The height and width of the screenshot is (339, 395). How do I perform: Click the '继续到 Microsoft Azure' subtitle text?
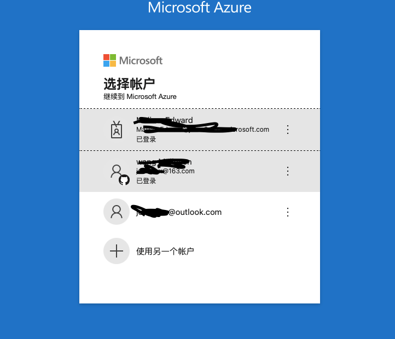140,96
